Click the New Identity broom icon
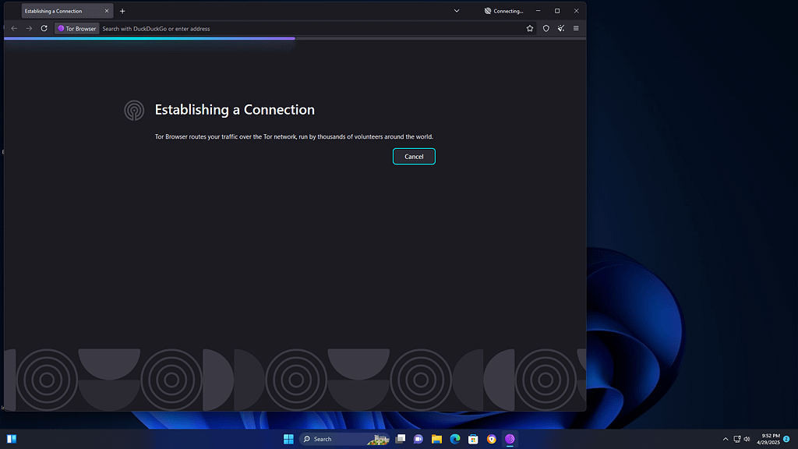Screen dimensions: 798x449 click(x=561, y=29)
